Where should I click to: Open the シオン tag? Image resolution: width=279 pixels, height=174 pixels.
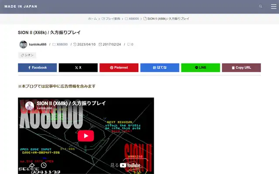point(27,55)
